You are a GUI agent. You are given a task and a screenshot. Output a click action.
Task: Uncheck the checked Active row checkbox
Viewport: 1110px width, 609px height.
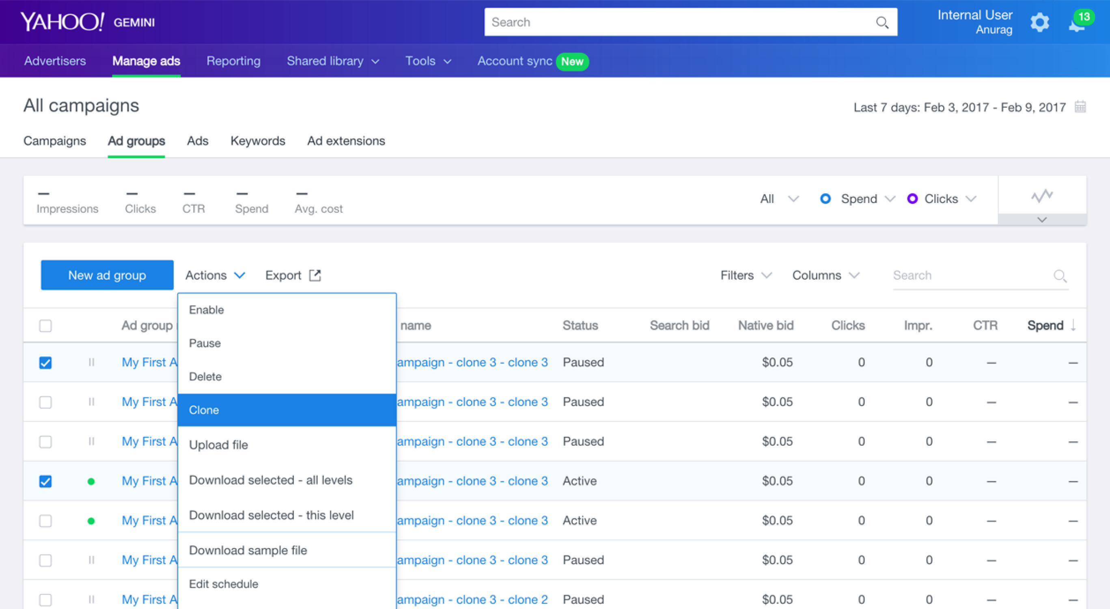coord(45,481)
